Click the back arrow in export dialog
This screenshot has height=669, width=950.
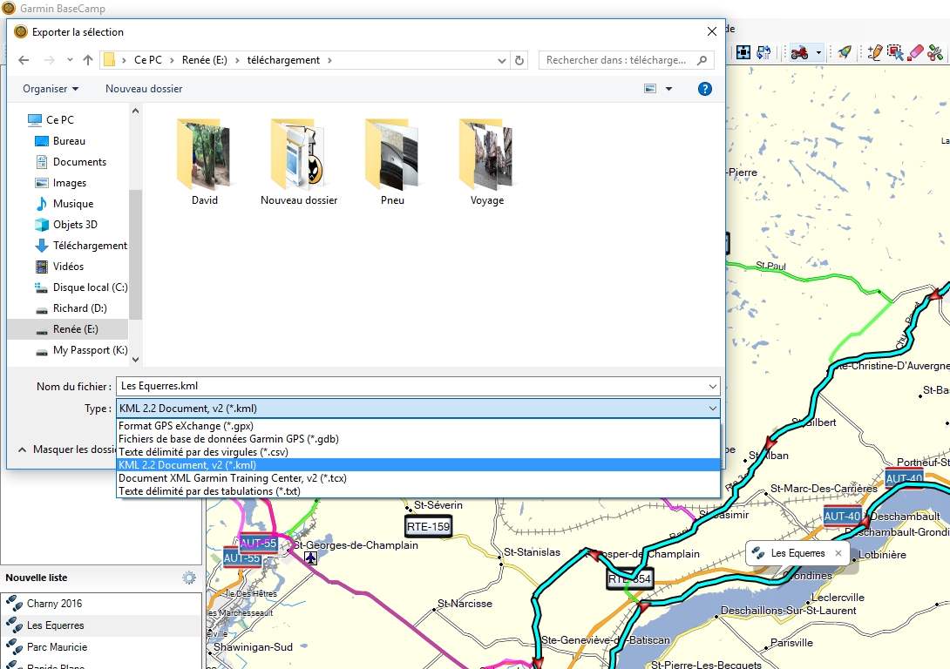click(24, 60)
